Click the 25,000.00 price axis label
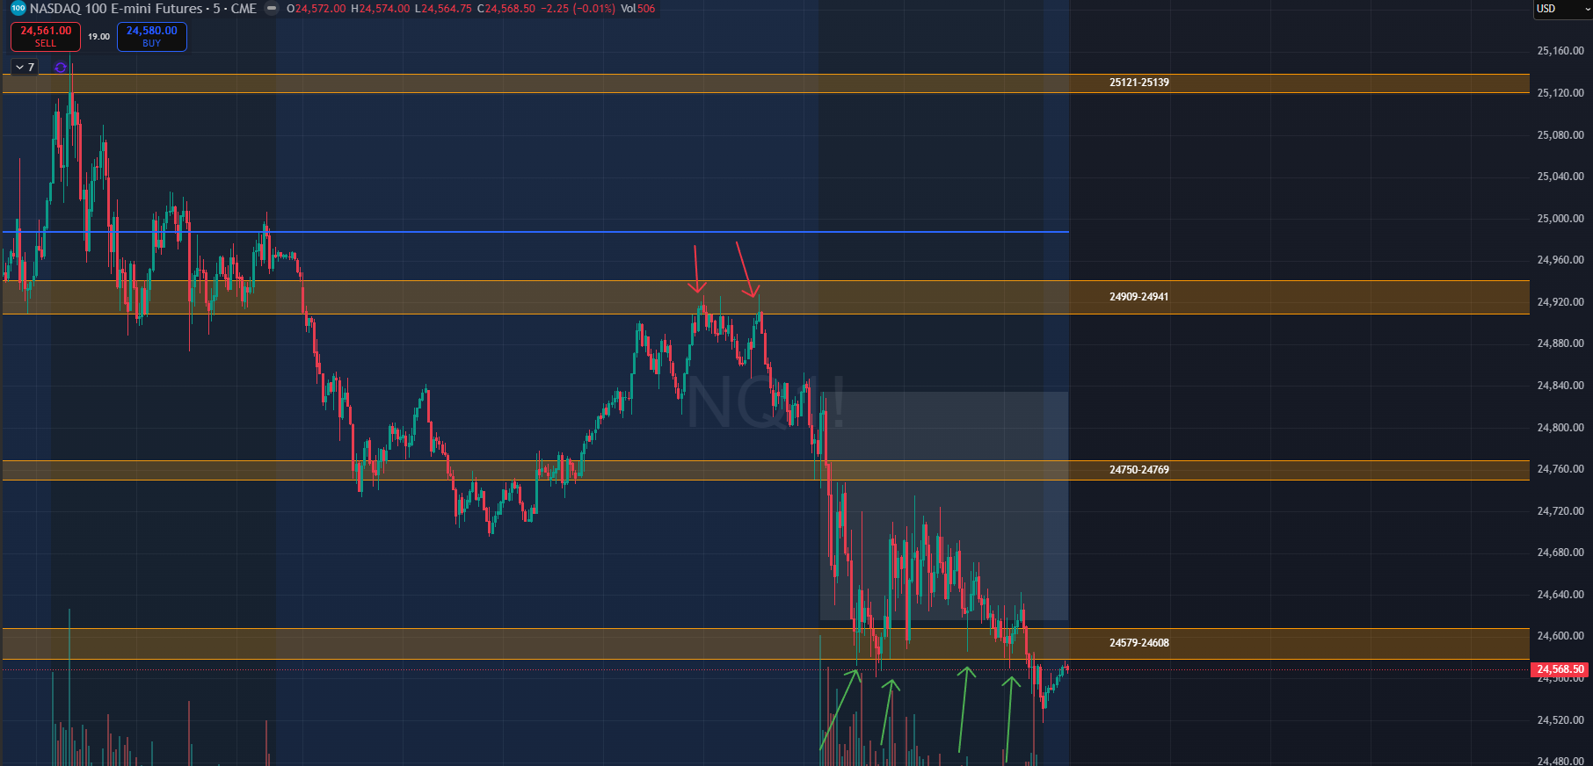1593x766 pixels. click(x=1560, y=219)
